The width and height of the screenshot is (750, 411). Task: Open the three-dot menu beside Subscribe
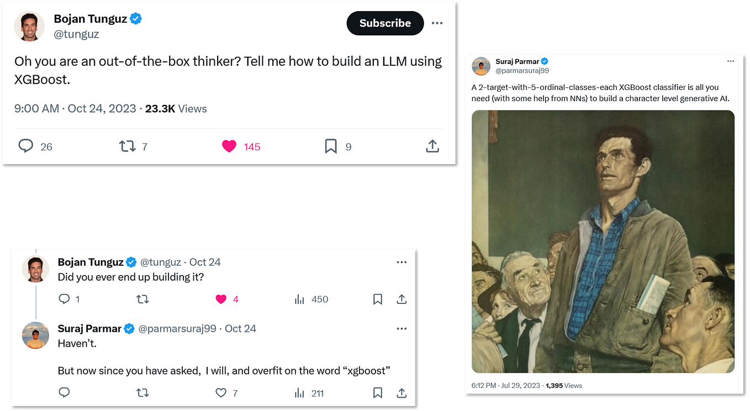click(x=437, y=23)
